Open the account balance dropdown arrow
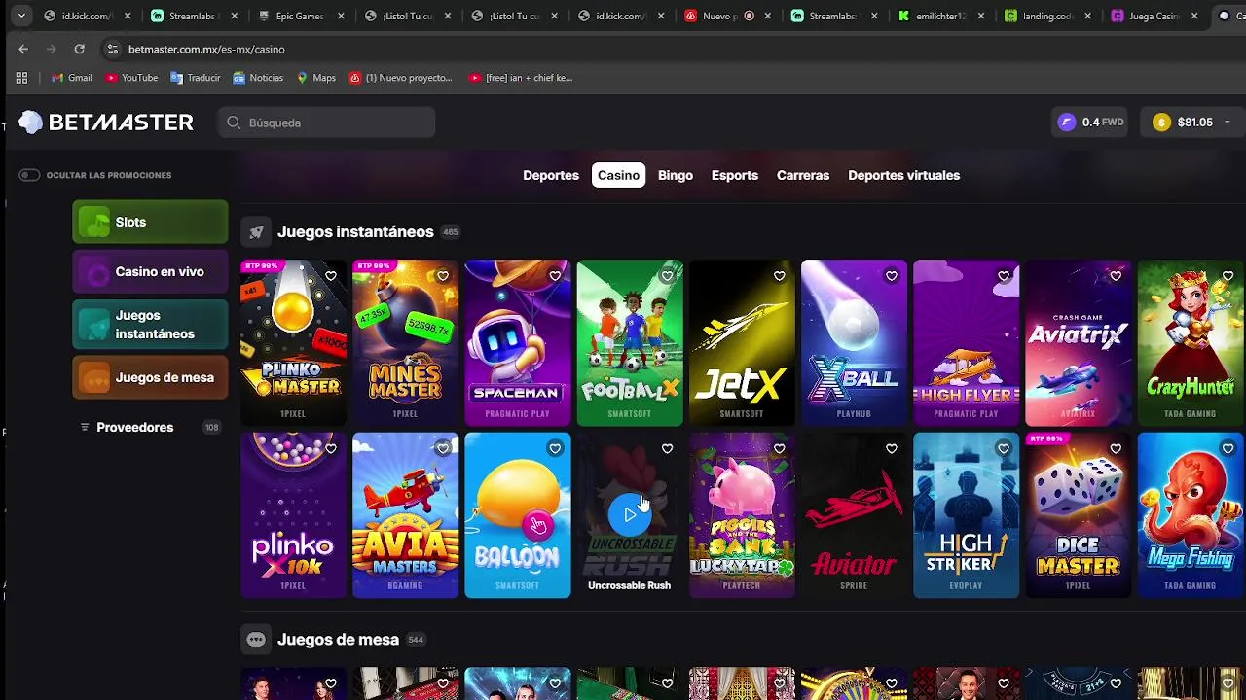Screen dimensions: 1246x700 coord(1227,122)
